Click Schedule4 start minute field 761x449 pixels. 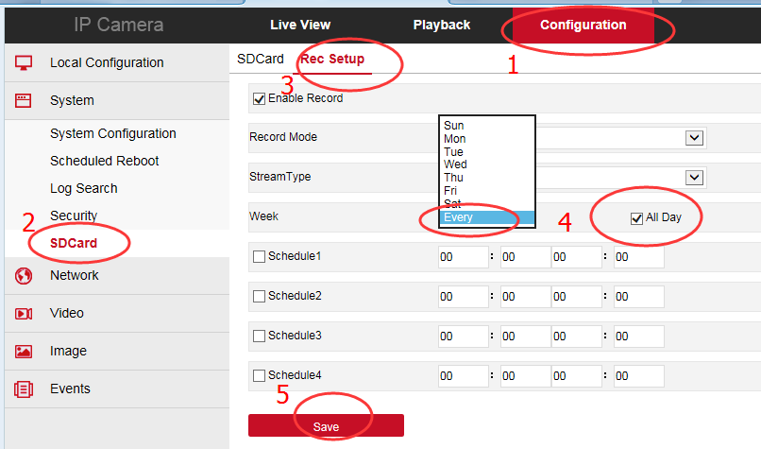526,376
